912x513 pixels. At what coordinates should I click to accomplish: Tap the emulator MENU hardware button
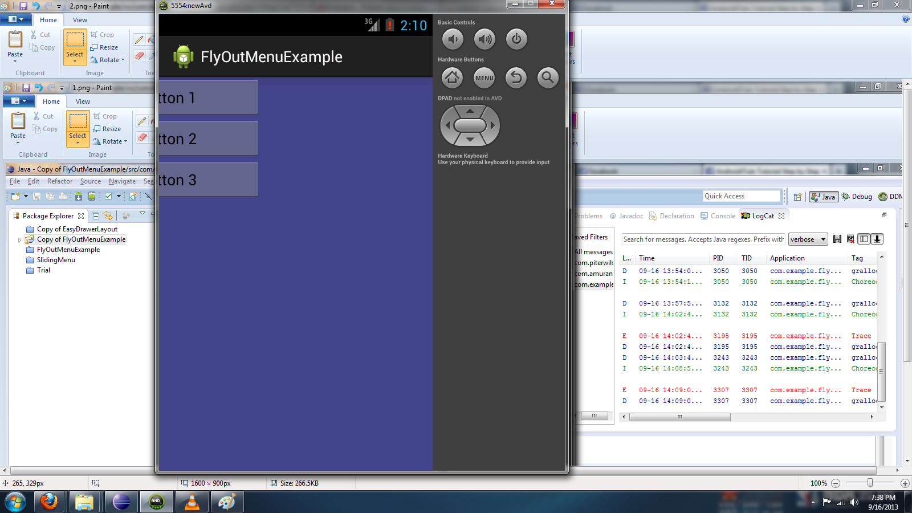tap(484, 78)
